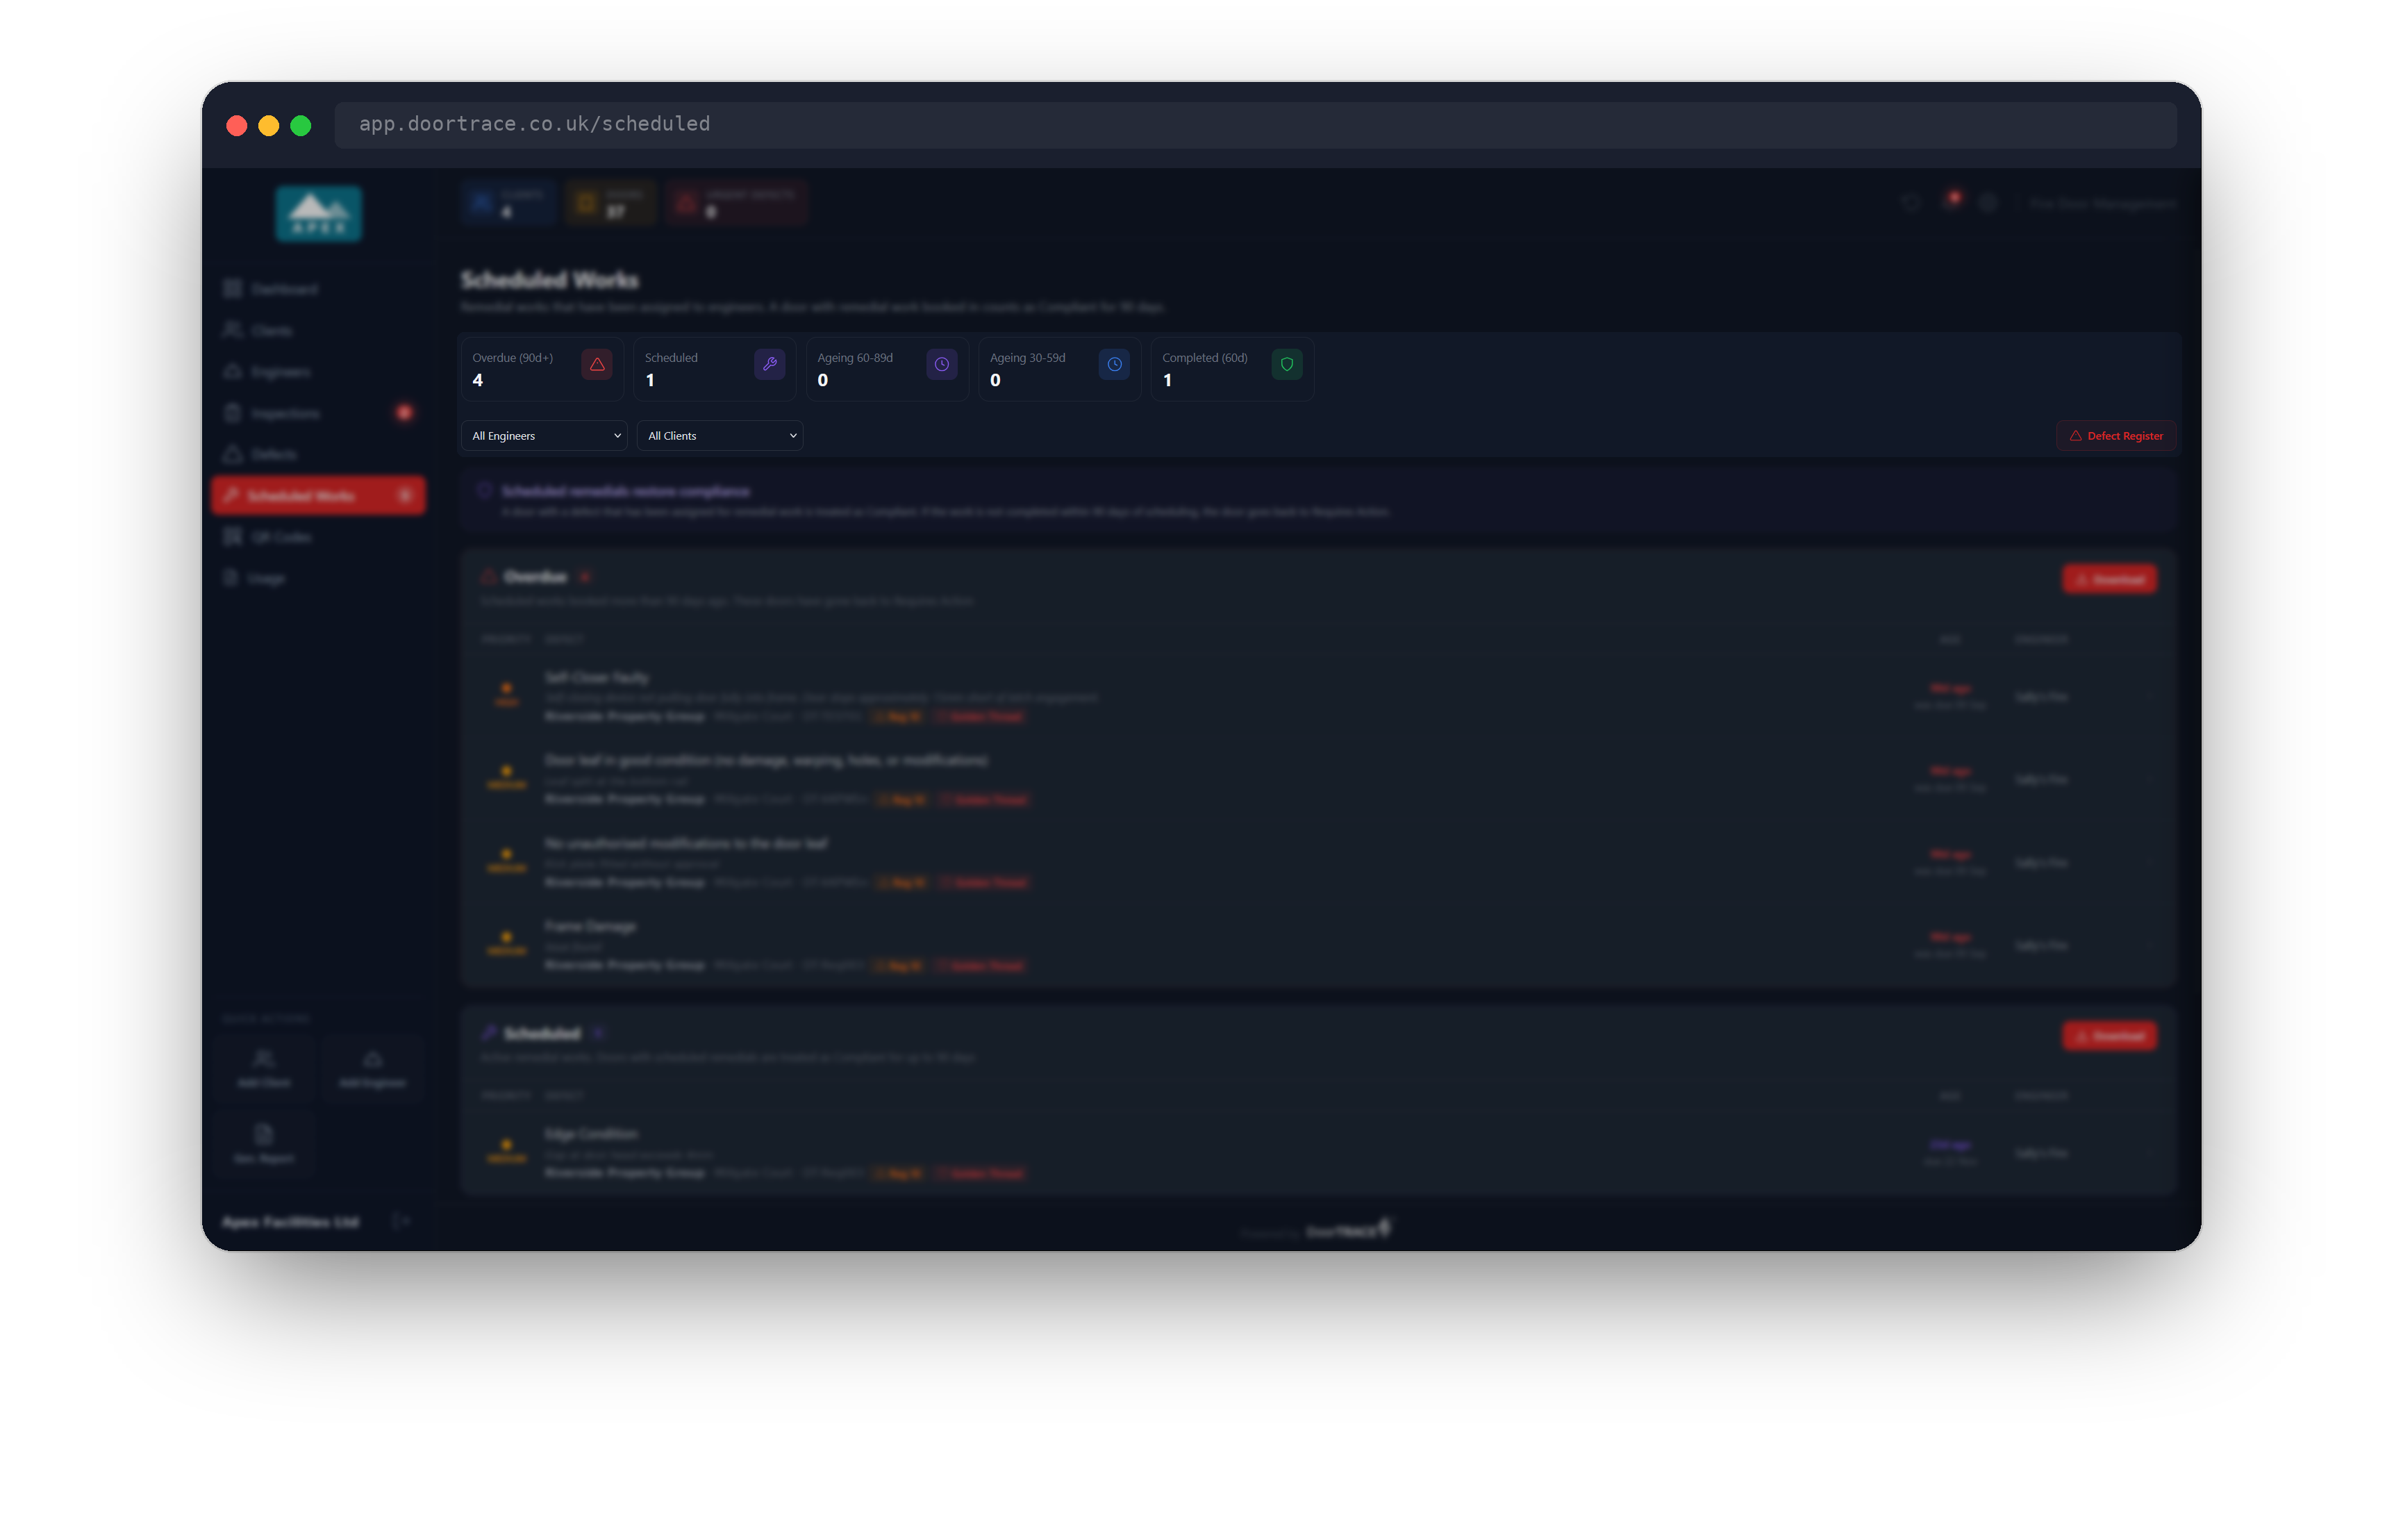Screen dimensions: 2403x1540
Task: Click the Add Engineer quick action
Action: [x=372, y=1069]
